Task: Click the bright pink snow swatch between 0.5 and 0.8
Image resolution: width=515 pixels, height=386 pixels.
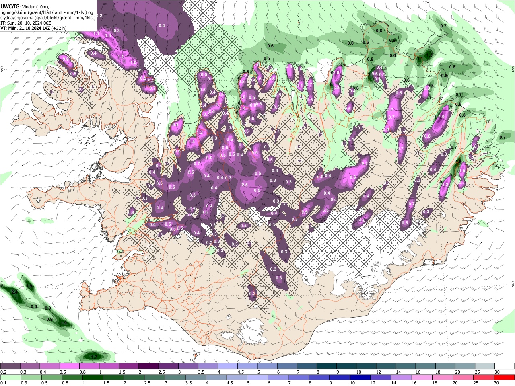Action: coord(69,366)
